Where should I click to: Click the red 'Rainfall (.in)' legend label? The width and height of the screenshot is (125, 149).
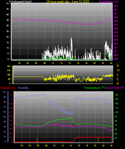[x=8, y=88]
